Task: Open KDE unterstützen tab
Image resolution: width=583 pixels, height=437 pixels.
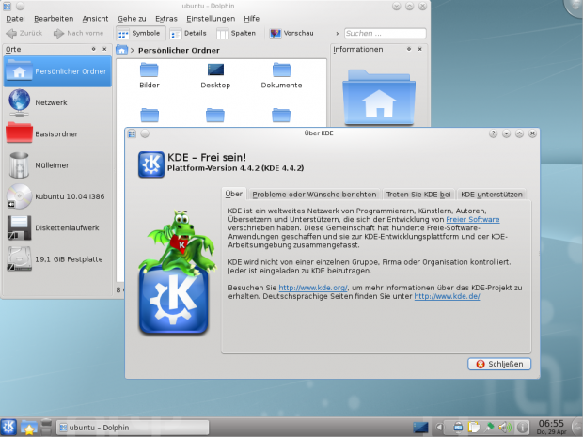Action: point(492,195)
